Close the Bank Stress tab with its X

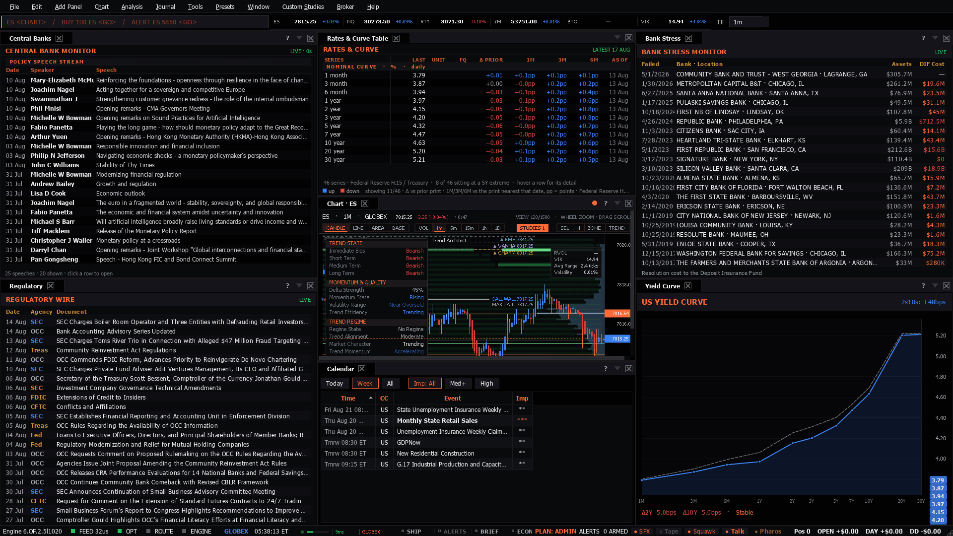(688, 38)
